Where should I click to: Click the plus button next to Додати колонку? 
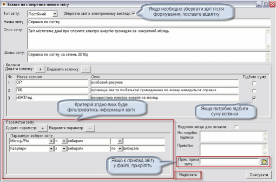pyautogui.click(x=40, y=69)
